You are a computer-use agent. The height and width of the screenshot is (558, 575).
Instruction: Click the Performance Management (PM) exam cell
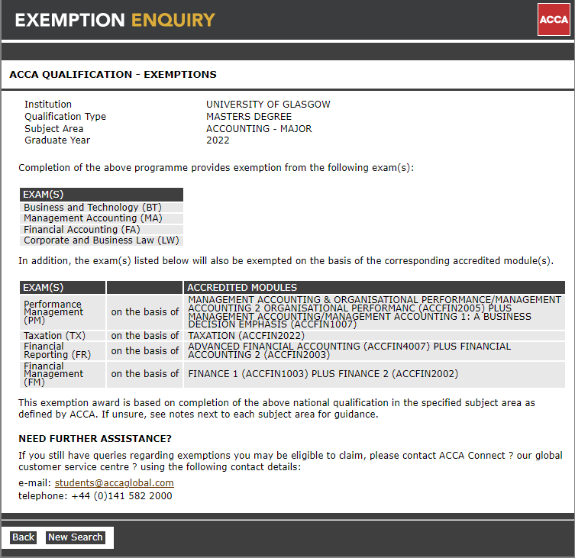coord(63,311)
